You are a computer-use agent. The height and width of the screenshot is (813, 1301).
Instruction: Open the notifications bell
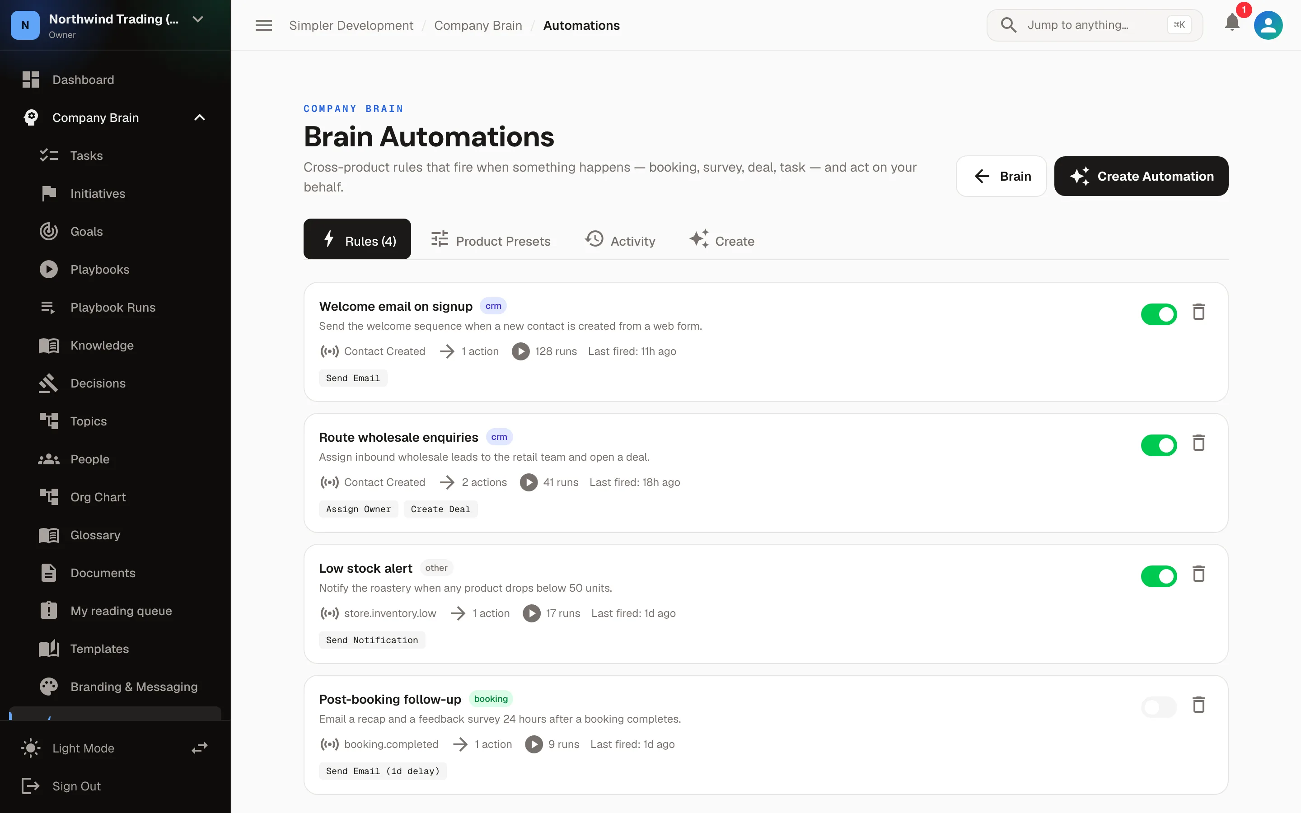[1231, 23]
